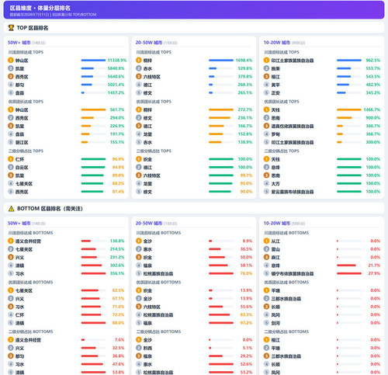Click the rank 1 badge on the 136.8% row
Image resolution: width=388 pixels, height=375 pixels.
tap(11, 241)
